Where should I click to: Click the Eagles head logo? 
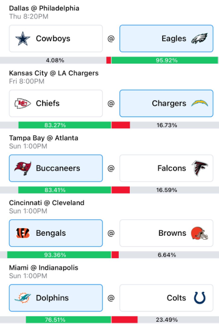(x=199, y=38)
